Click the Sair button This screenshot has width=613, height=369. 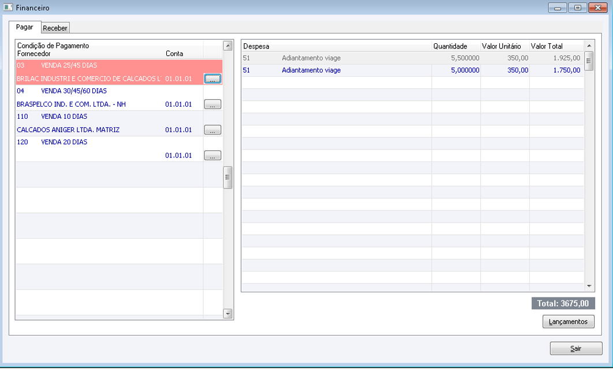pos(576,348)
